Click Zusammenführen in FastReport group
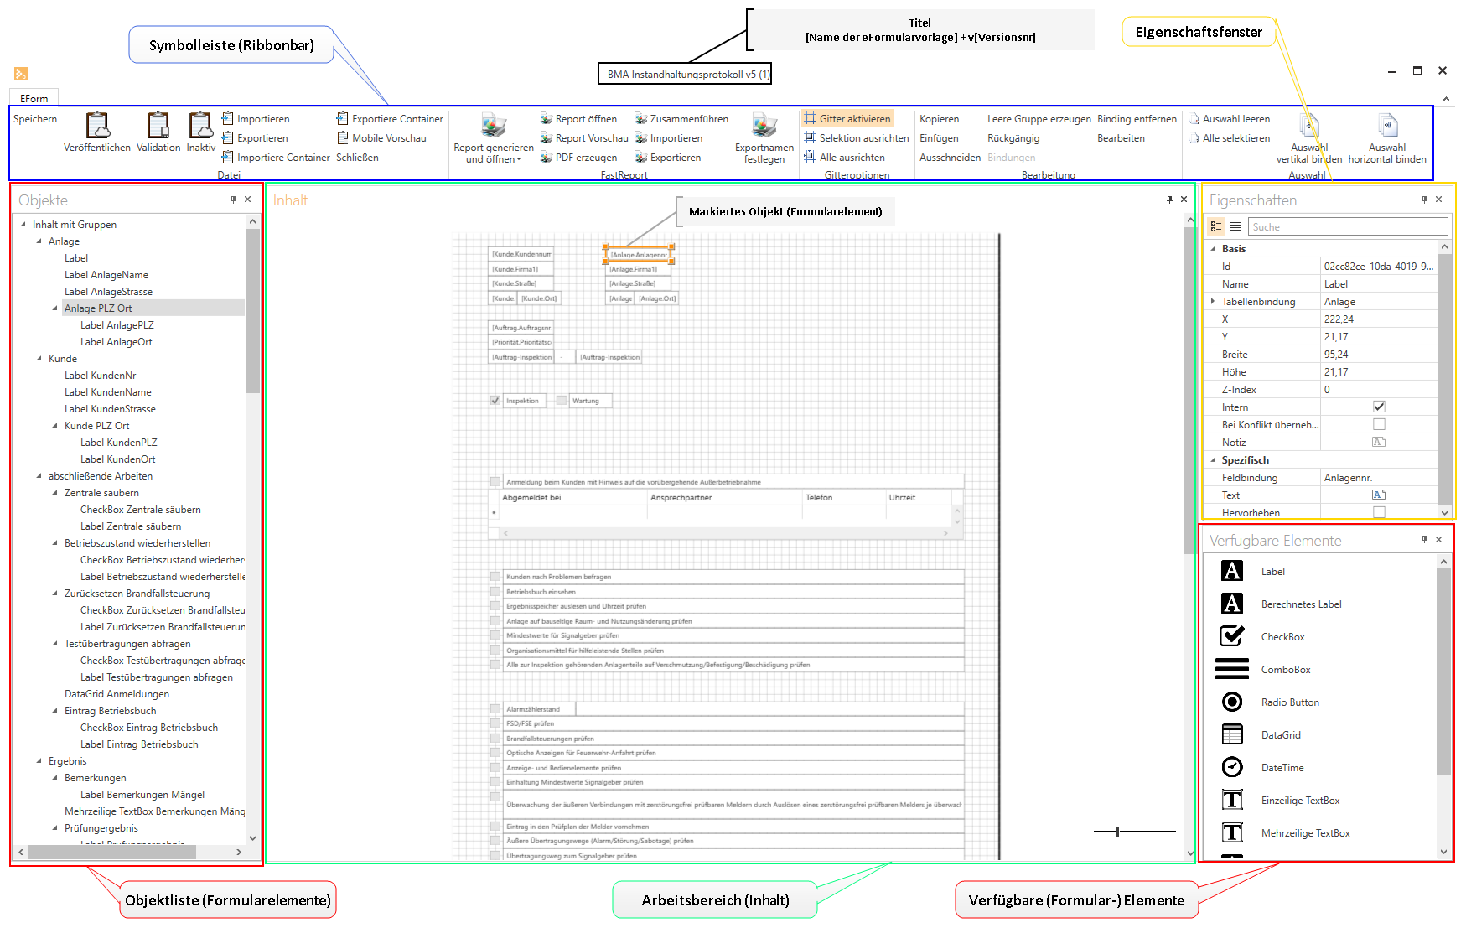The height and width of the screenshot is (928, 1466). tap(681, 119)
